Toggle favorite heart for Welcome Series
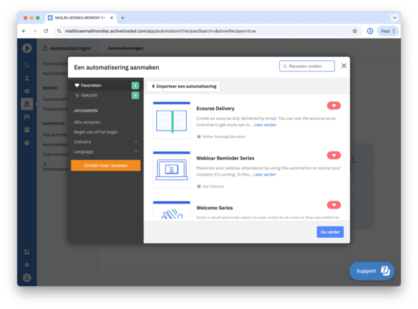The height and width of the screenshot is (309, 418). click(334, 205)
